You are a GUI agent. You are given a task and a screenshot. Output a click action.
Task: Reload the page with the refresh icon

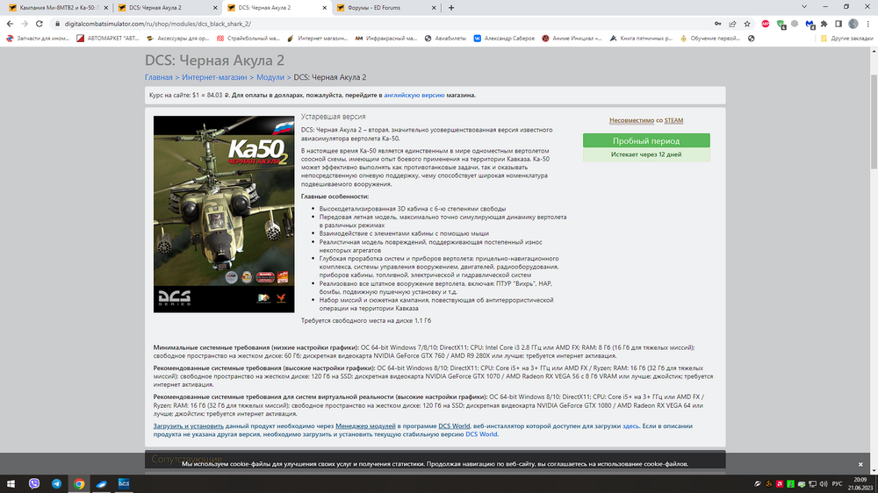click(x=40, y=24)
